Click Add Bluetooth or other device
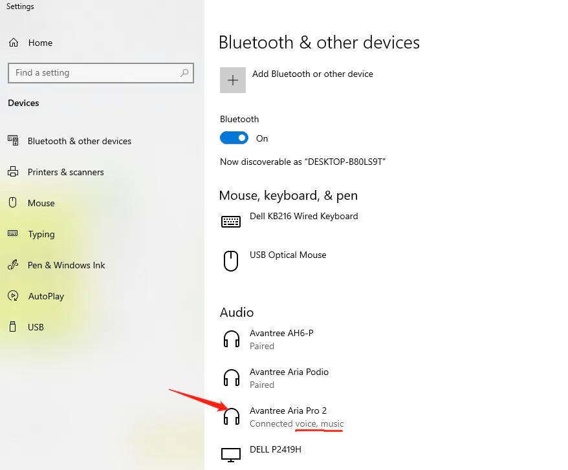The image size is (568, 470). point(312,74)
